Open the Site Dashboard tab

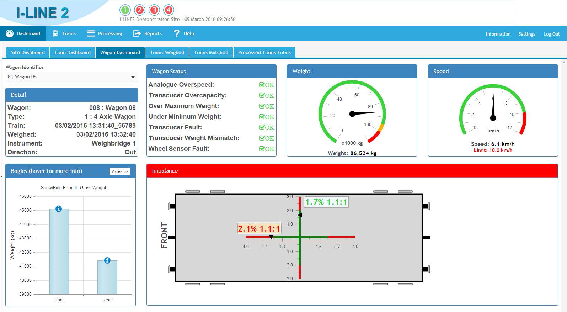28,52
